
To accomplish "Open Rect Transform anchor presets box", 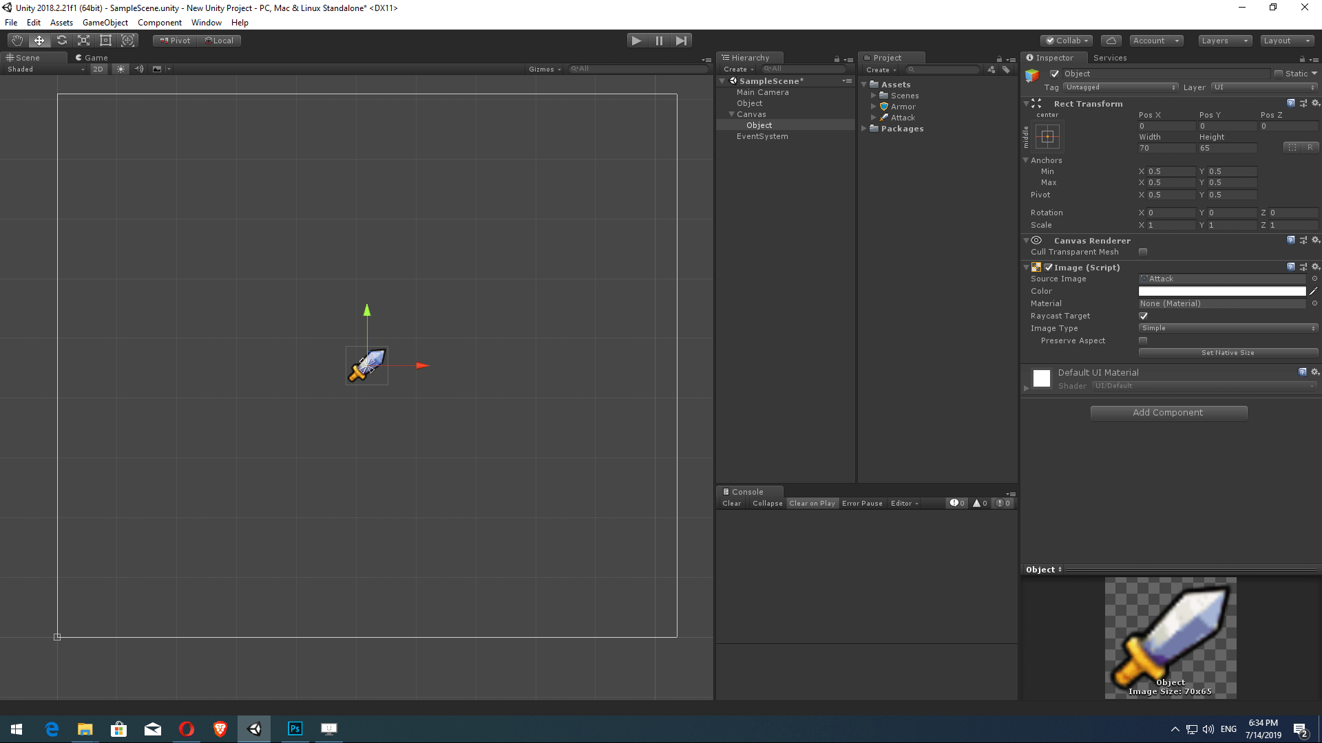I will pyautogui.click(x=1047, y=136).
